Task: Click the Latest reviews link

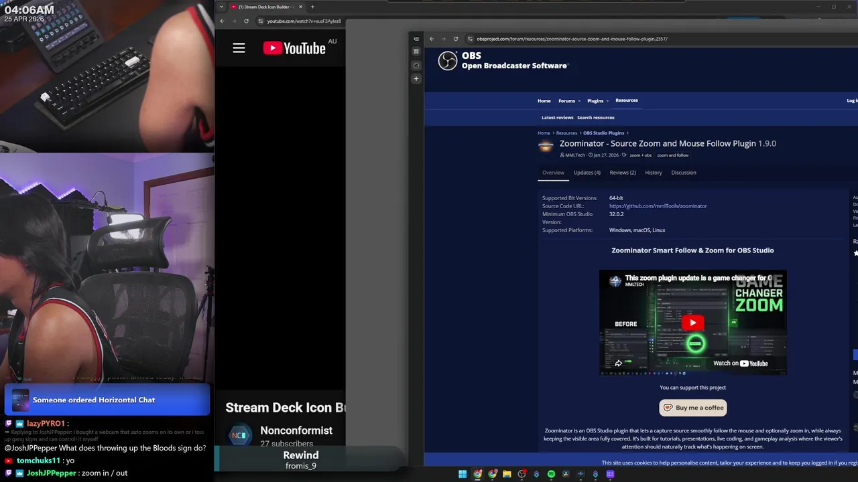Action: pyautogui.click(x=558, y=118)
